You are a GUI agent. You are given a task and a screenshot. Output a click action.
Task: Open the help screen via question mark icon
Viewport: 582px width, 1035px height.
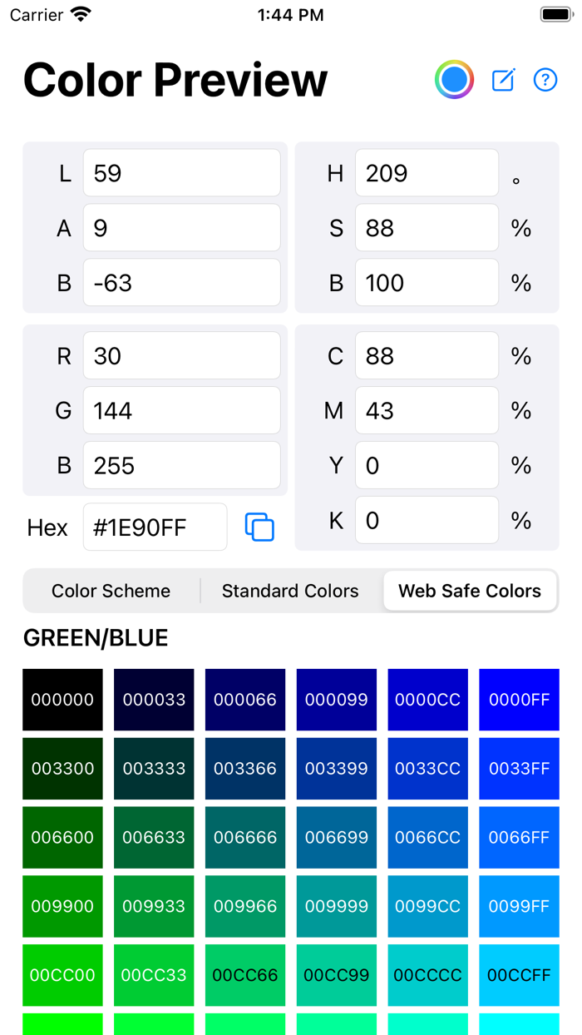[x=545, y=80]
